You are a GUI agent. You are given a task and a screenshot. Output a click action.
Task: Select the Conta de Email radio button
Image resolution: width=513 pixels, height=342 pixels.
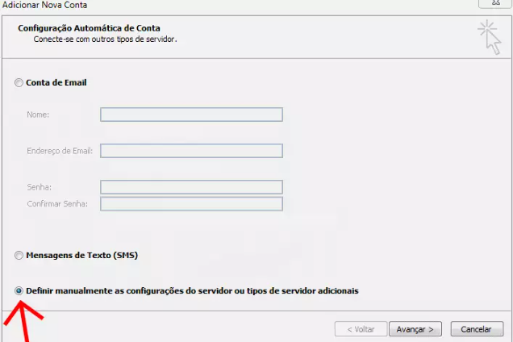pos(19,82)
